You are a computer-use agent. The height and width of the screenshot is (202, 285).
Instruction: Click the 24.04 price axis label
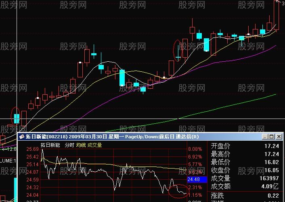coord(33,195)
